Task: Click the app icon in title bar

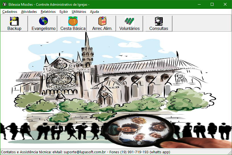Action: tap(5, 4)
